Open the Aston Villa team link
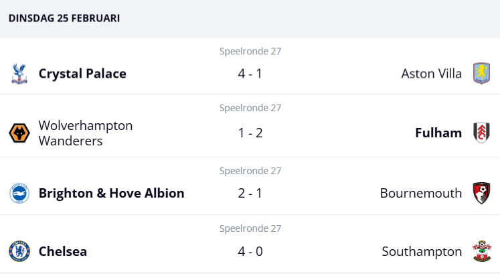Viewport: 500px width, 274px height. pos(431,74)
